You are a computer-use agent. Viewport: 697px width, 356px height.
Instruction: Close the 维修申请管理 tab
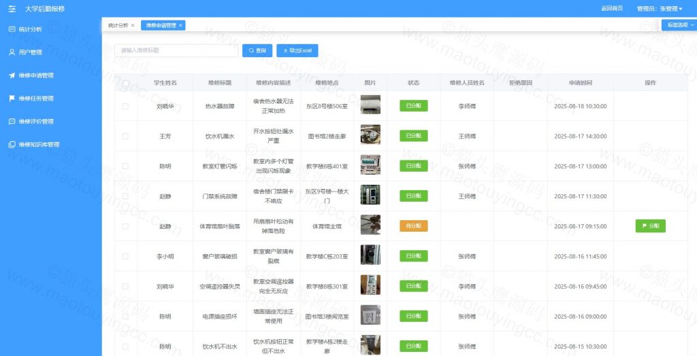180,26
